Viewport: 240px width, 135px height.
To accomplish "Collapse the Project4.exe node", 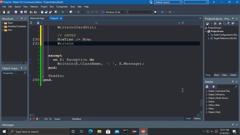I will point(206,31).
